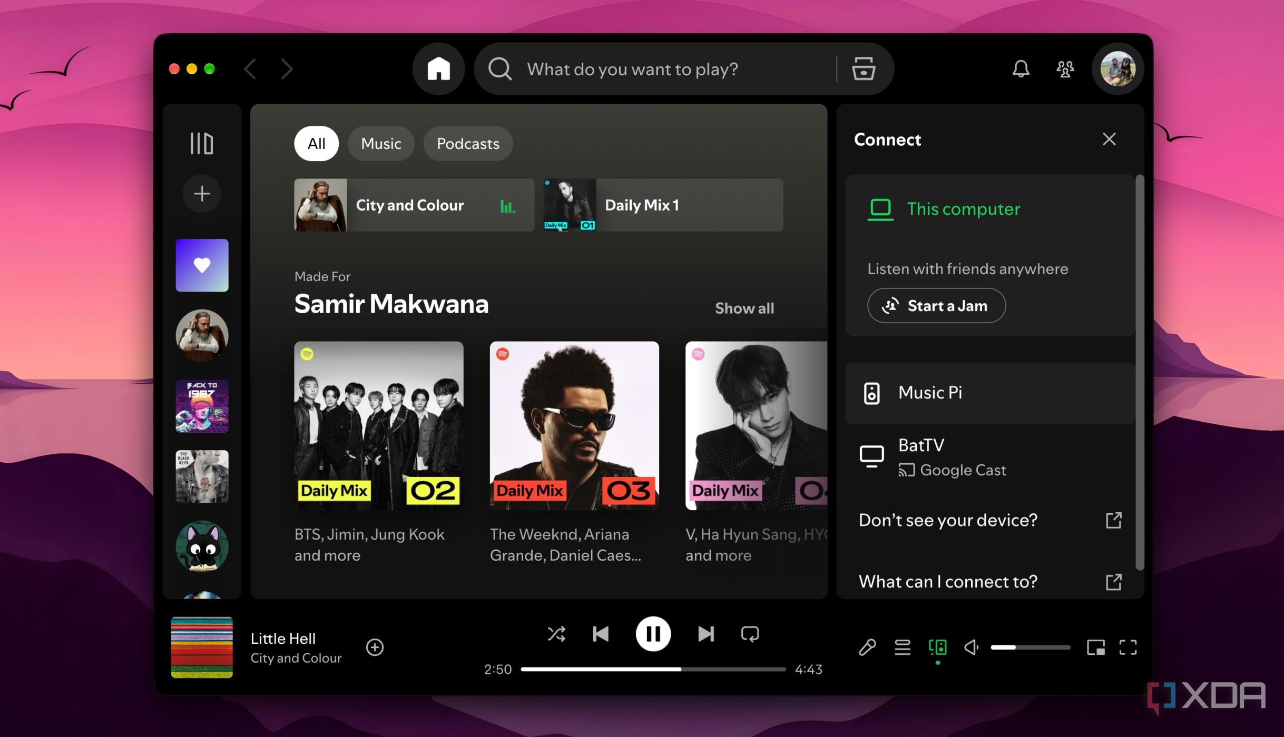Select the Podcasts filter chip
Screen dimensions: 1284x737
click(x=468, y=143)
